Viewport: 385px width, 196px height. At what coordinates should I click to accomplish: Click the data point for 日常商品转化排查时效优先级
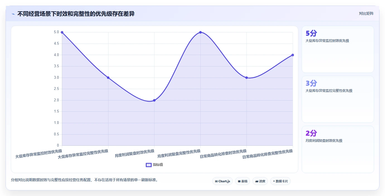coord(246,78)
